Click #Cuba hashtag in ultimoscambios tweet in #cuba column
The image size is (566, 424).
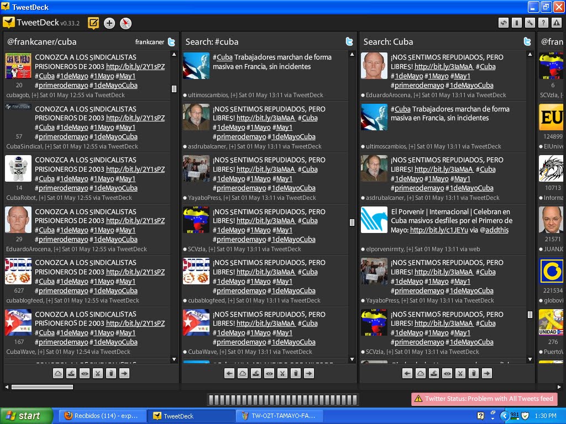(x=223, y=57)
